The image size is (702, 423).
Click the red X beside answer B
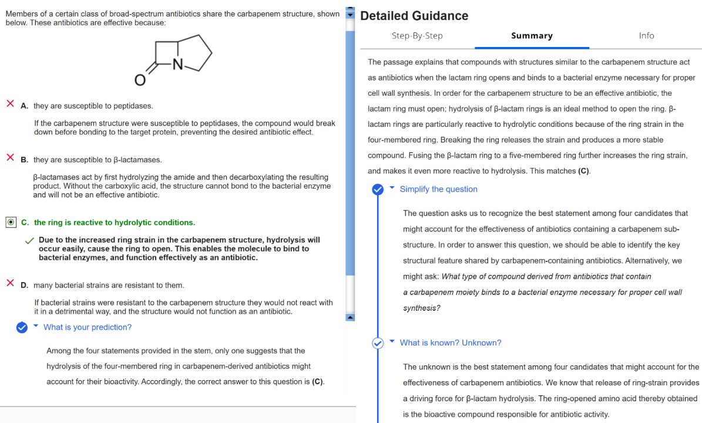(x=11, y=158)
